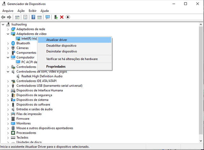Expand the Câmeras node

[x=8, y=48]
